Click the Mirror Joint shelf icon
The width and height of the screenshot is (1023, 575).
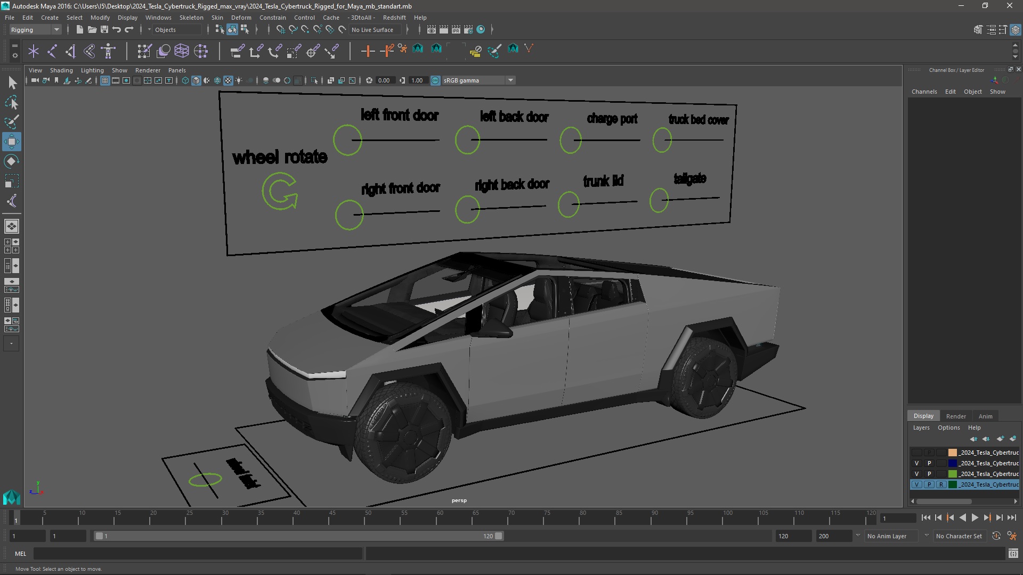pyautogui.click(x=90, y=51)
